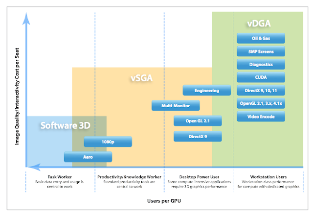
Task: Click the vSGA heading
Action: 142,78
